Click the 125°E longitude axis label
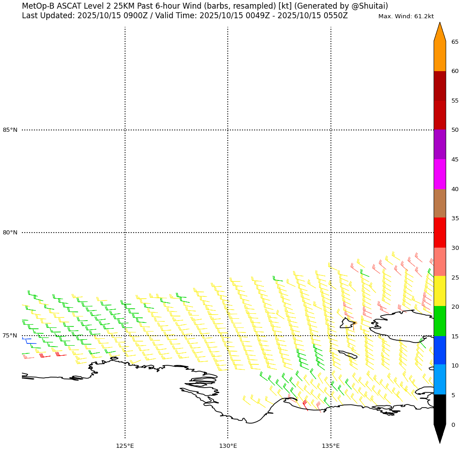The width and height of the screenshot is (461, 451). [x=125, y=446]
